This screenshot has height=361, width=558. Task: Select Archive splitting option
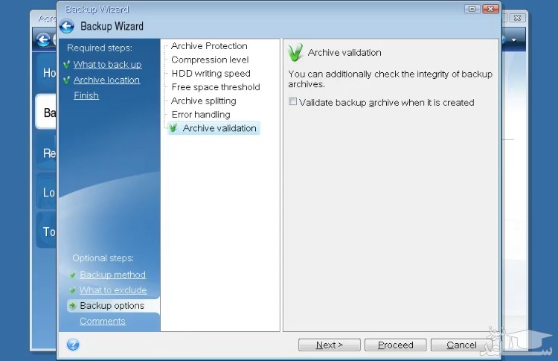[203, 100]
